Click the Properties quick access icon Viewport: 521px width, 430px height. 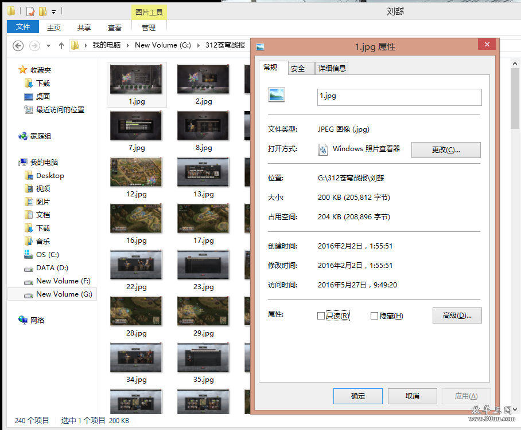[x=30, y=12]
